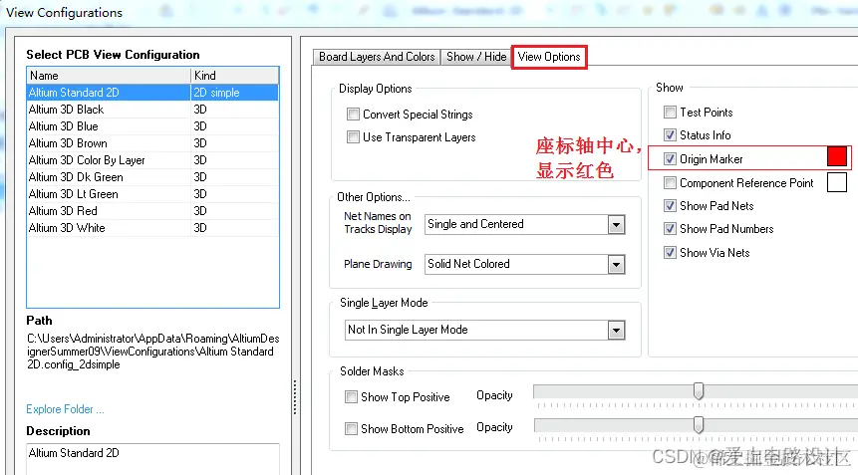Image resolution: width=858 pixels, height=475 pixels.
Task: Select Altium 3D Dk Green row
Action: (152, 177)
